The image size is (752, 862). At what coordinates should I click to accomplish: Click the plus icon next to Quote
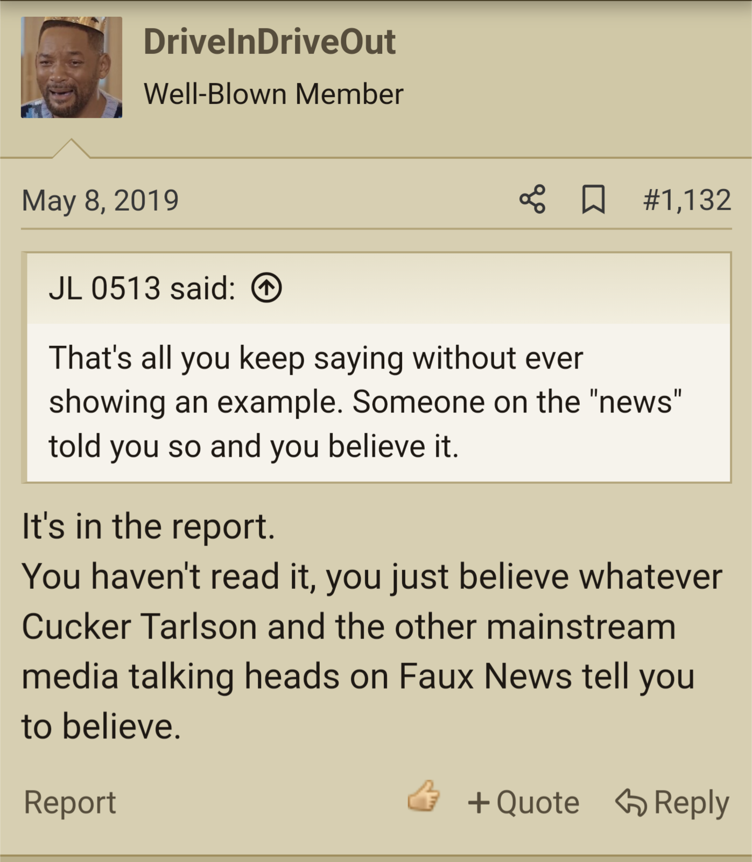479,803
